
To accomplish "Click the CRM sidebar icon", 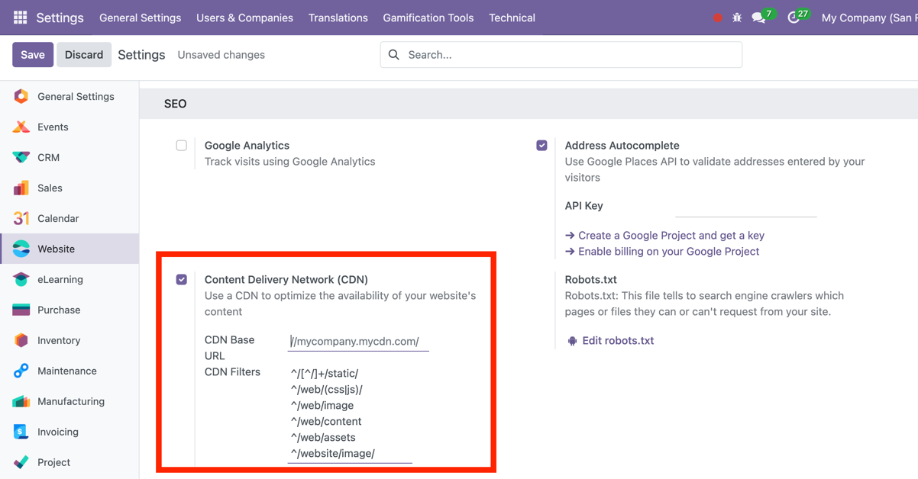I will pos(21,157).
